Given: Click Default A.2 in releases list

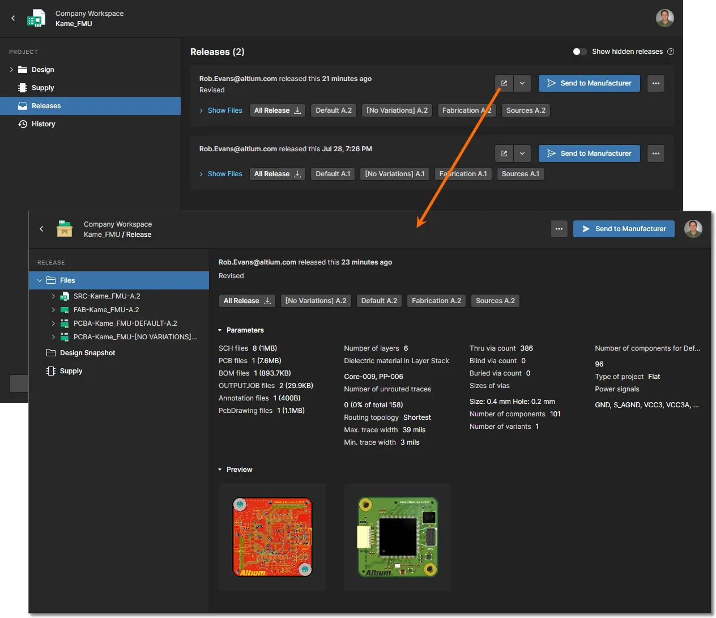Looking at the screenshot, I should click(x=334, y=110).
